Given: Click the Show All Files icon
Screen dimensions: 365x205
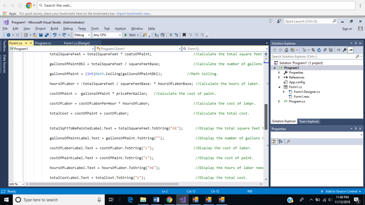Looking at the screenshot, I should [331, 50].
